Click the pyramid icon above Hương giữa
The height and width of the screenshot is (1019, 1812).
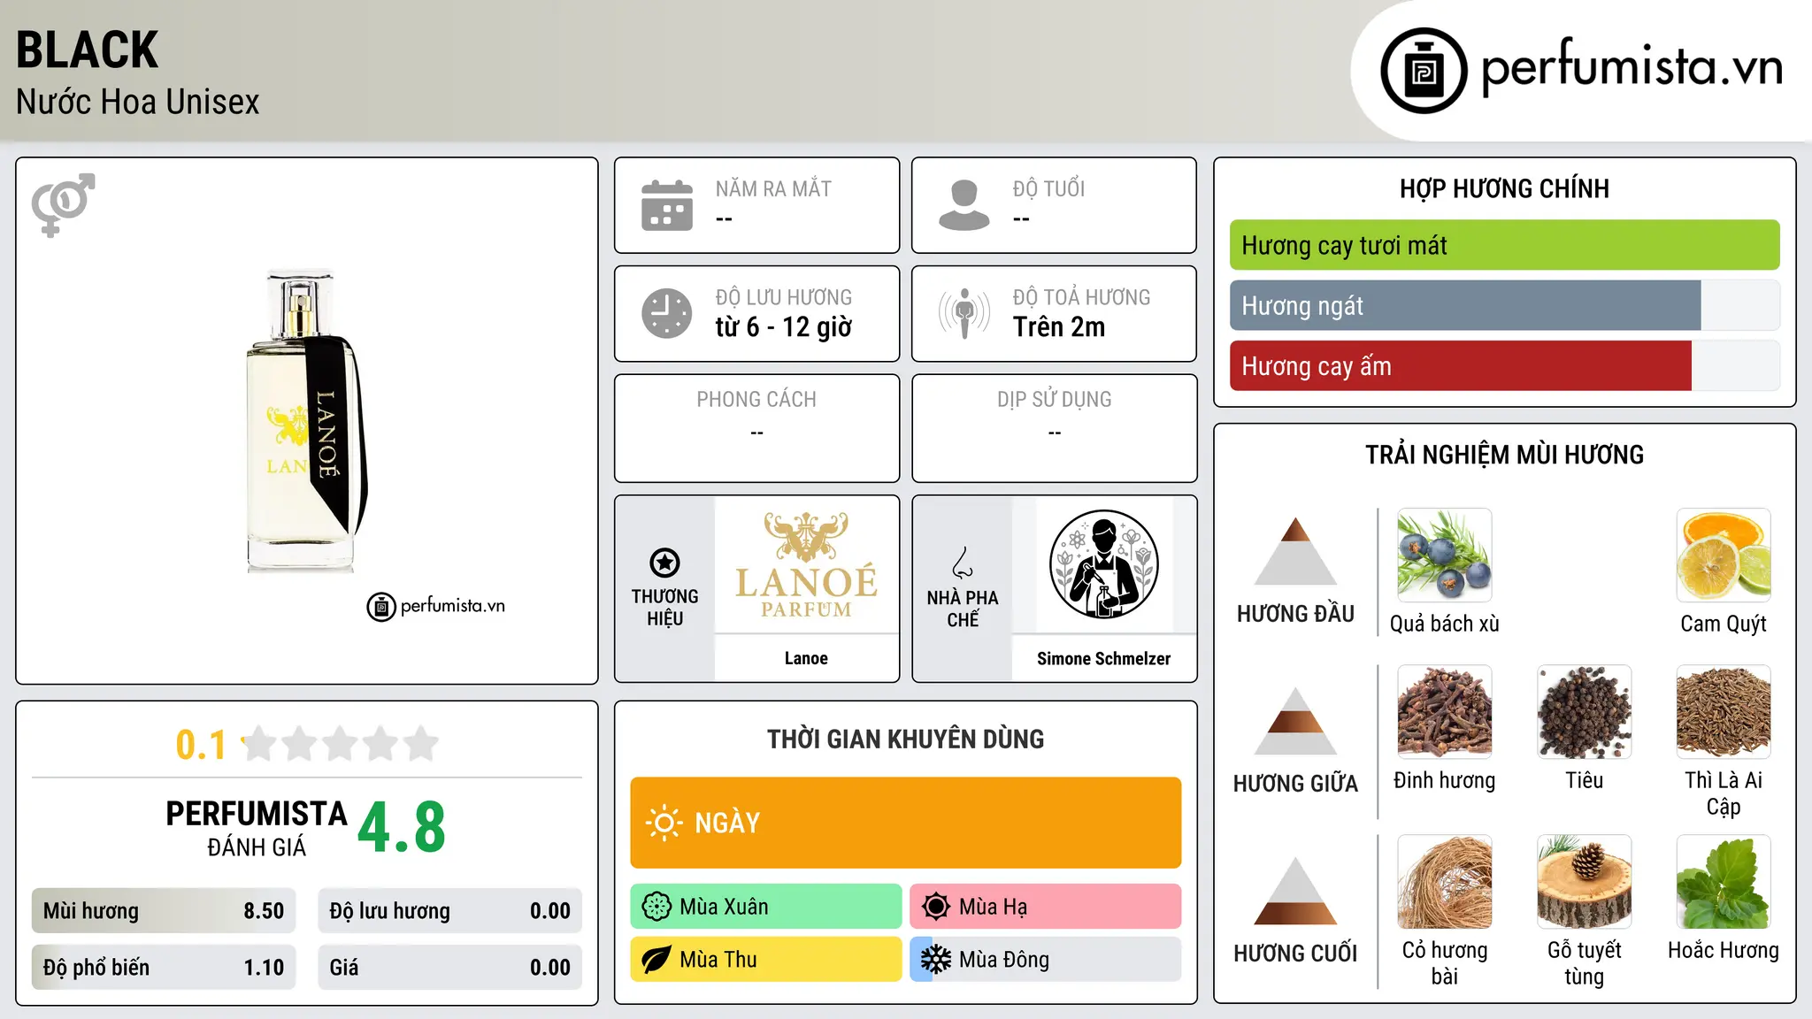coord(1295,721)
